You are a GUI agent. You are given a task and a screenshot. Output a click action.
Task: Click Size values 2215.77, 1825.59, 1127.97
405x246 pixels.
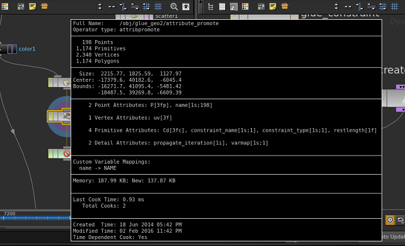click(x=141, y=74)
